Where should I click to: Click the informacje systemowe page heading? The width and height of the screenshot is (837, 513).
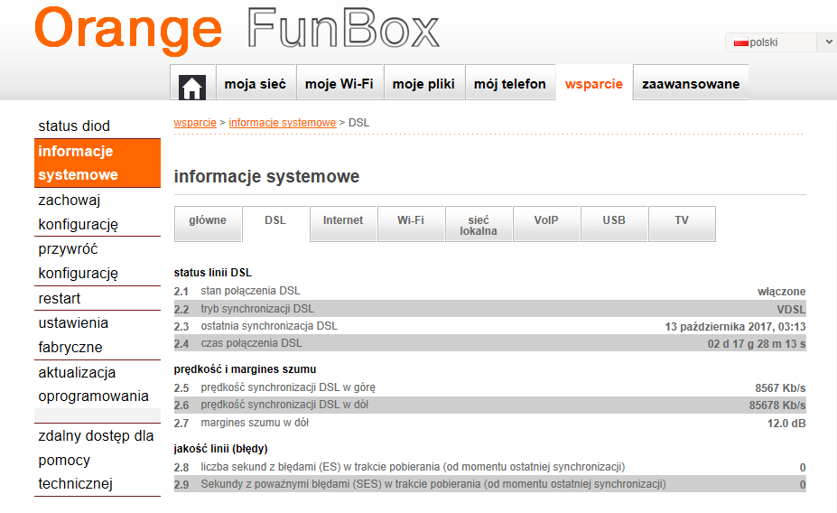click(x=267, y=177)
